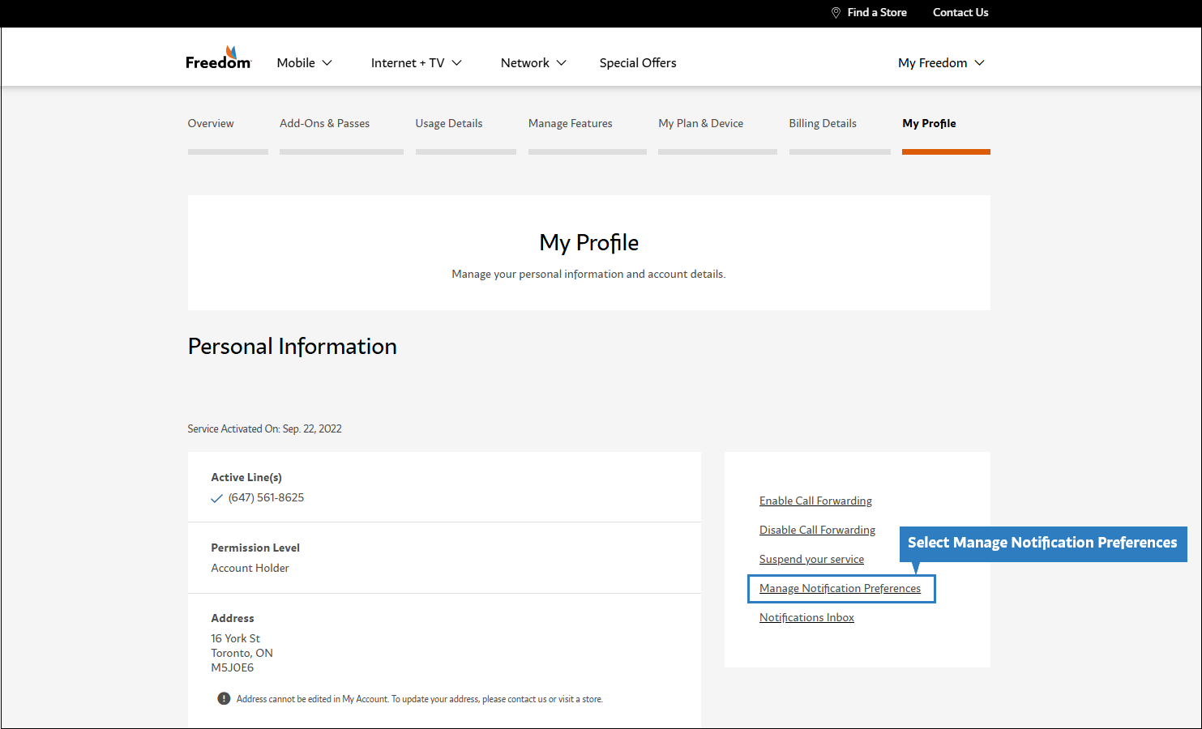Expand the Mobile menu
The height and width of the screenshot is (729, 1202).
coord(305,62)
